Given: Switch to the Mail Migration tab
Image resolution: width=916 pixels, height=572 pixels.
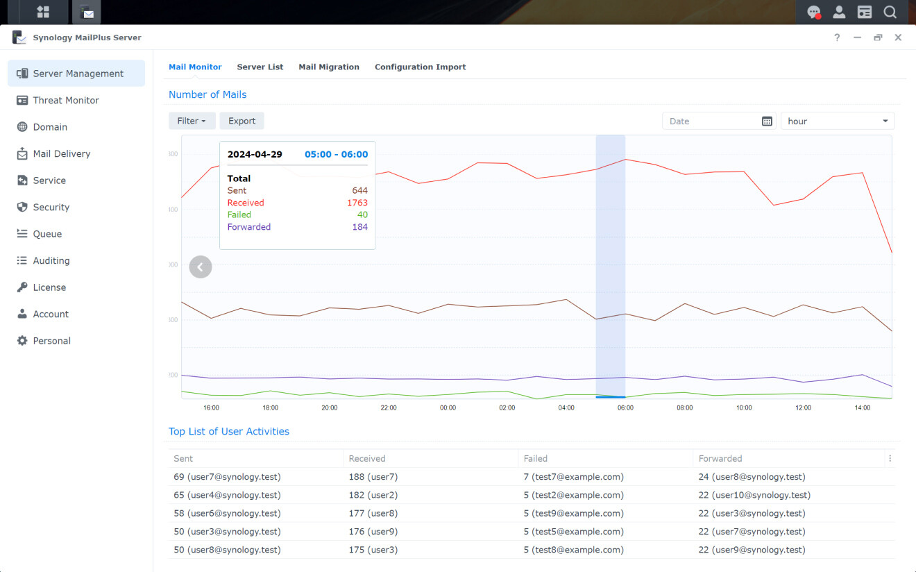Looking at the screenshot, I should click(x=329, y=67).
